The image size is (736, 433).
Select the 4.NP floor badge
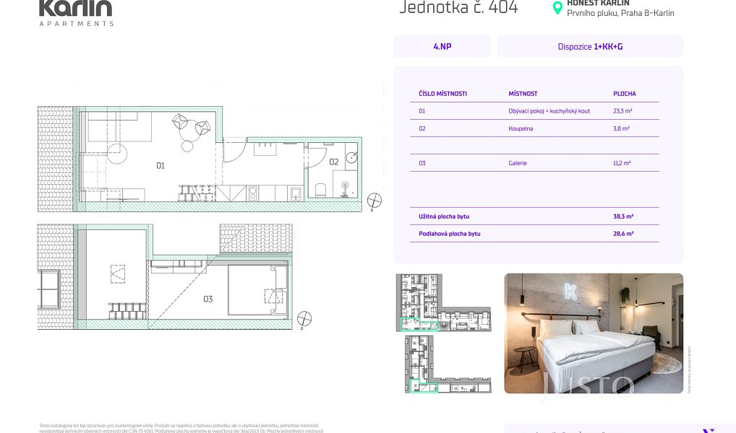pos(442,46)
